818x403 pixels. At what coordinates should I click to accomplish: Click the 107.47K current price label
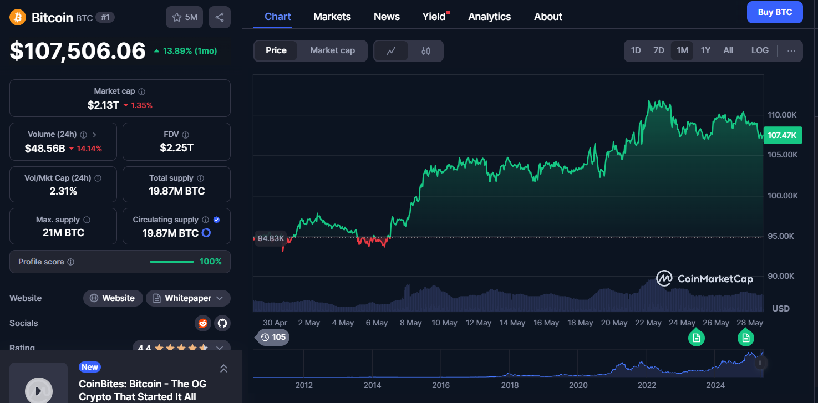click(x=783, y=135)
